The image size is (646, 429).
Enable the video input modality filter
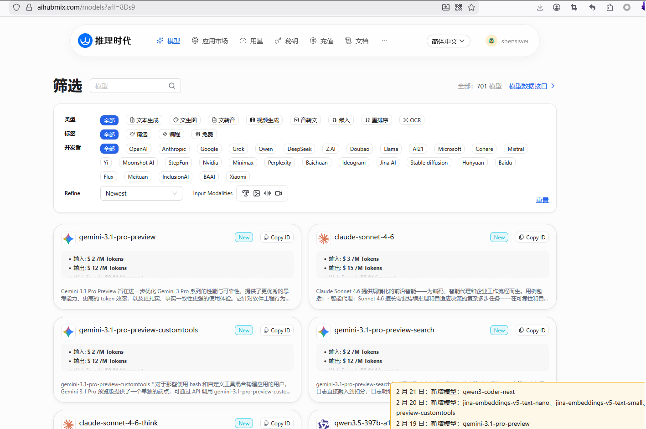279,193
